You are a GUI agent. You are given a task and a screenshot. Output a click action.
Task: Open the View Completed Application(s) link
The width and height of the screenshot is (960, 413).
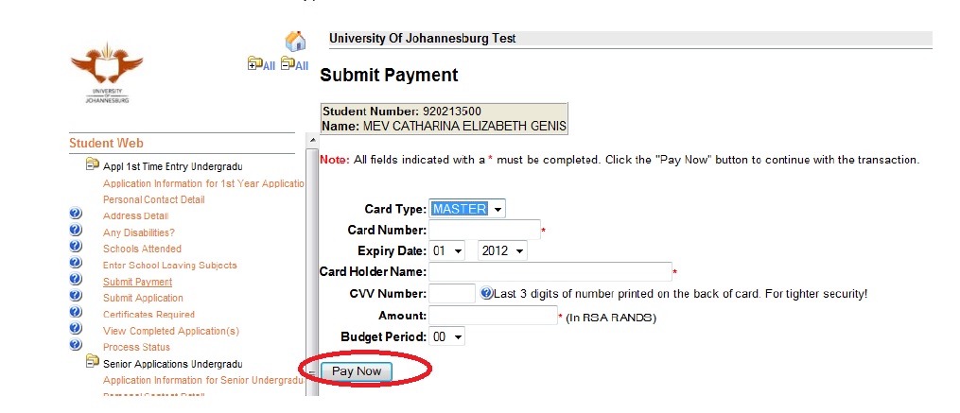(x=170, y=331)
